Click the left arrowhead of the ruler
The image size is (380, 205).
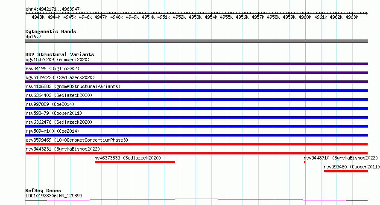click(26, 13)
